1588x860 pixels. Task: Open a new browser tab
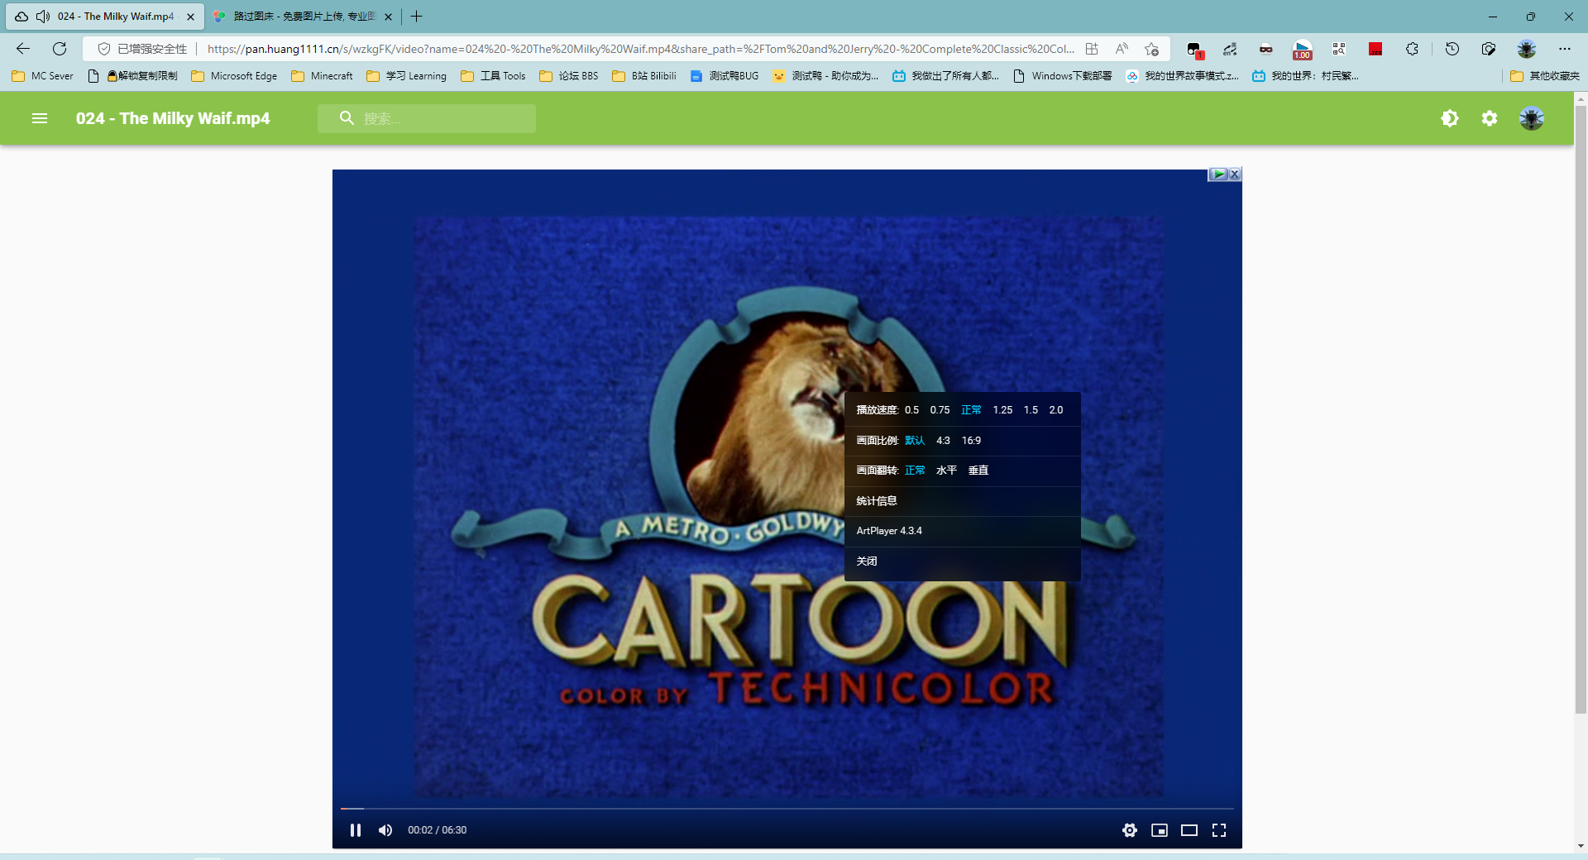click(x=417, y=17)
